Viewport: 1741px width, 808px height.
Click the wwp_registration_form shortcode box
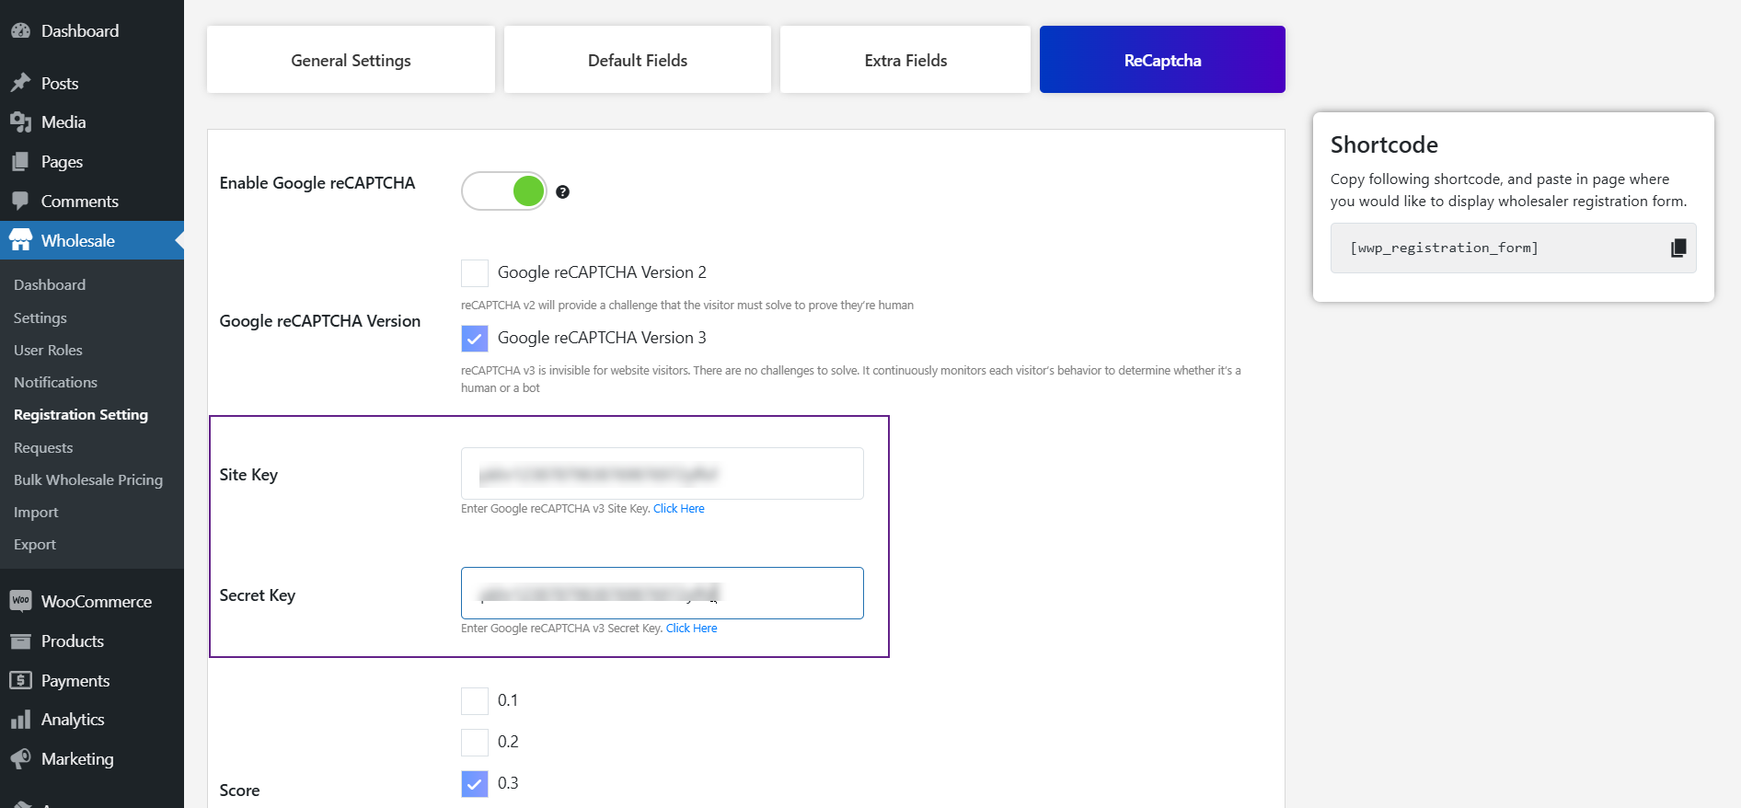(x=1513, y=248)
